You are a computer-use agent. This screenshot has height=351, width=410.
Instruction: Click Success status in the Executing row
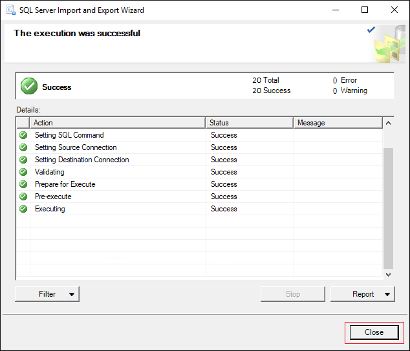(224, 209)
